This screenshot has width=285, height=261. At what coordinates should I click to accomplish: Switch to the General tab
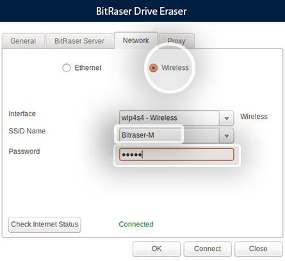point(23,41)
